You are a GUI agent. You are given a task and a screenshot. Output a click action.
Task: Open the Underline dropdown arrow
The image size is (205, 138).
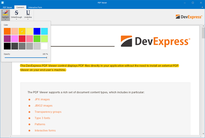pyautogui.click(x=28, y=19)
